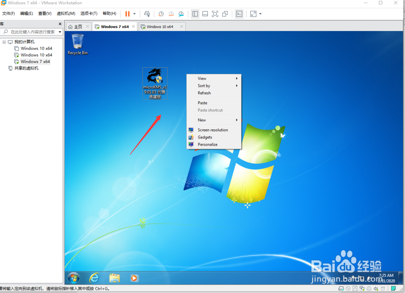Launch Internet Explorer from taskbar
Image resolution: width=405 pixels, height=293 pixels.
click(94, 278)
